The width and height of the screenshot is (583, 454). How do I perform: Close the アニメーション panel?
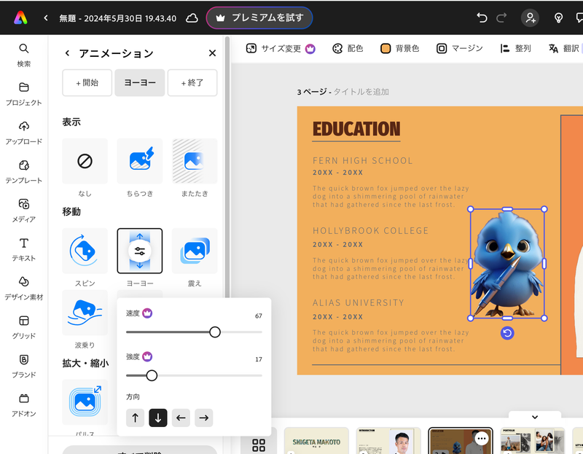click(212, 52)
